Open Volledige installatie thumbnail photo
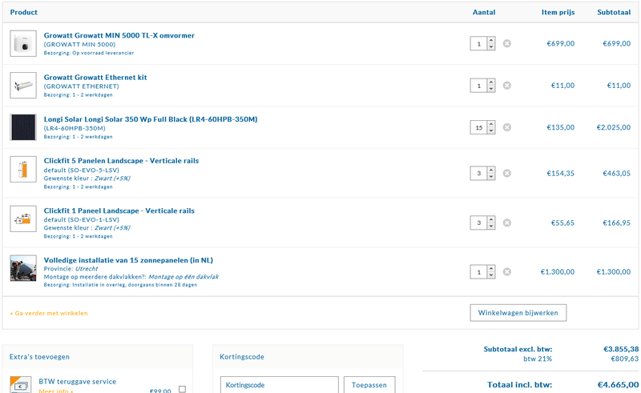The height and width of the screenshot is (393, 641). 23,268
